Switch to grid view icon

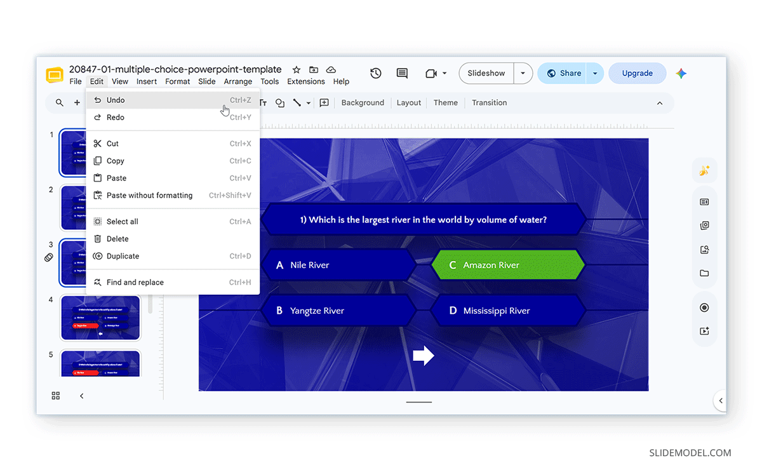56,396
